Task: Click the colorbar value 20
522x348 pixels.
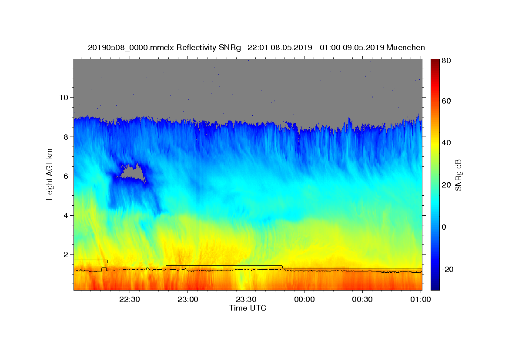Action: [446, 185]
